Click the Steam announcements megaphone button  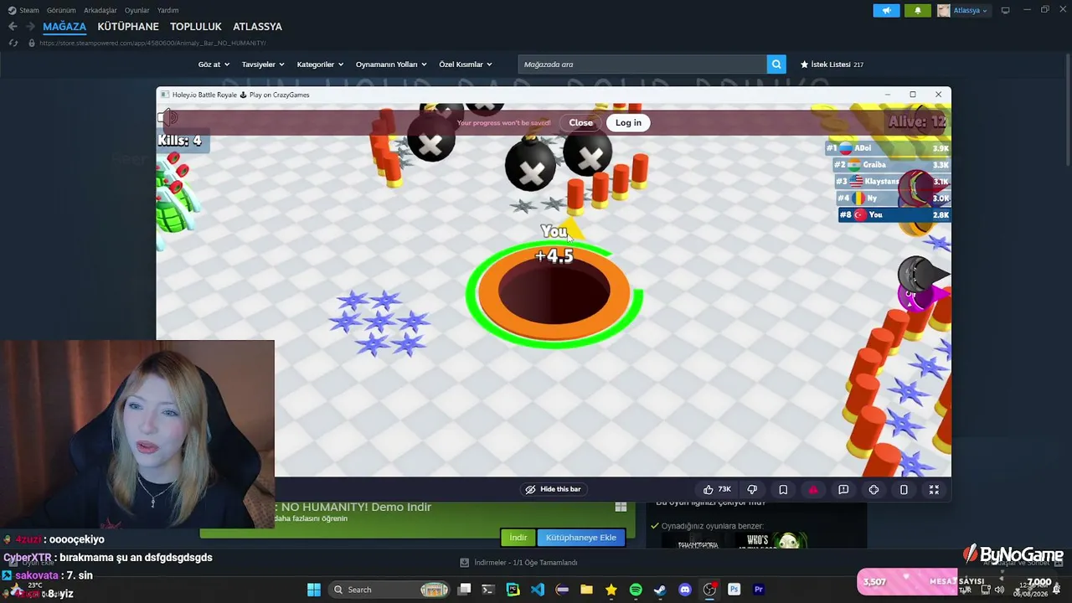click(x=886, y=10)
